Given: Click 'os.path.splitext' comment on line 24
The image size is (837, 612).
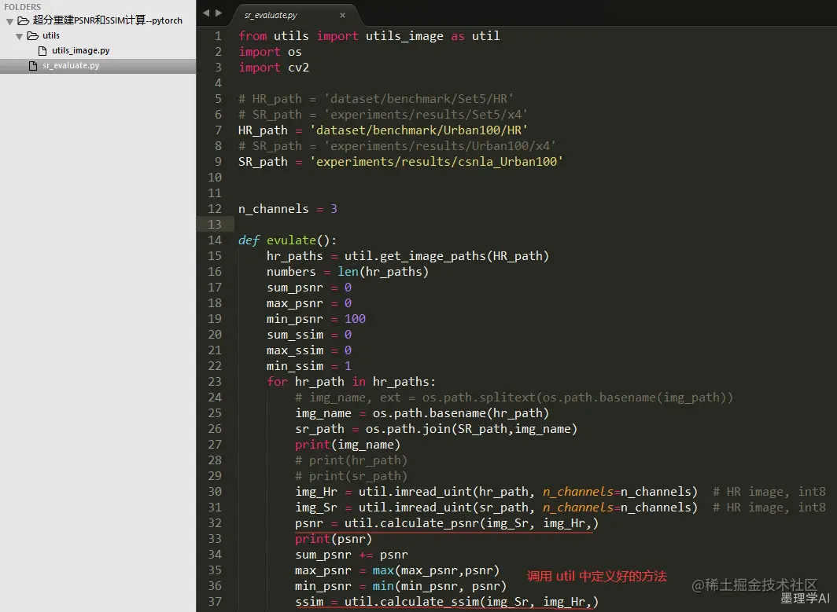Looking at the screenshot, I should pos(479,398).
